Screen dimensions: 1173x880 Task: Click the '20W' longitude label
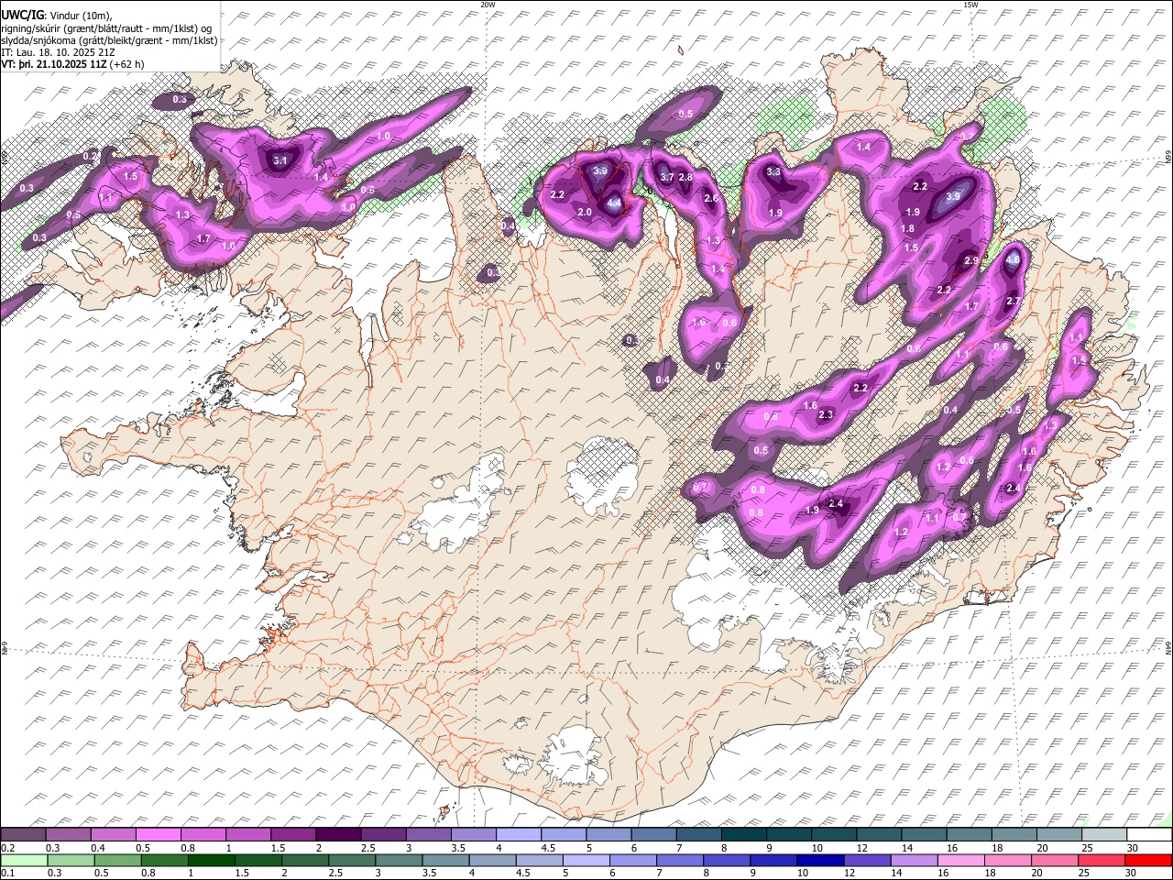click(488, 5)
